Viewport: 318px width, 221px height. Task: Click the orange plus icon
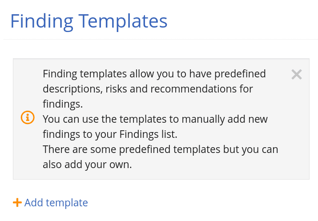(17, 203)
